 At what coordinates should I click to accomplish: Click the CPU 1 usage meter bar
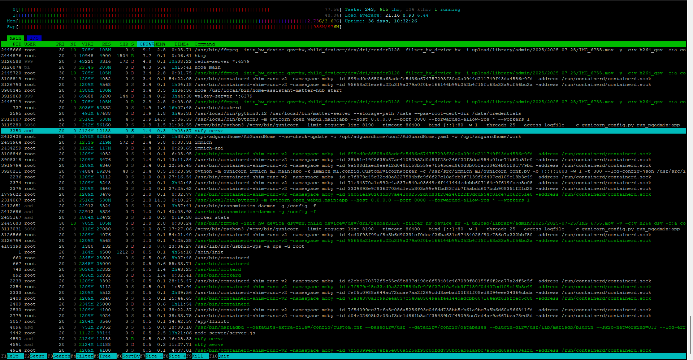(177, 15)
